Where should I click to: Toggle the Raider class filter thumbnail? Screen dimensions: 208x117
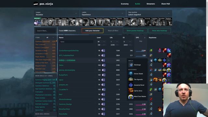click(127, 22)
